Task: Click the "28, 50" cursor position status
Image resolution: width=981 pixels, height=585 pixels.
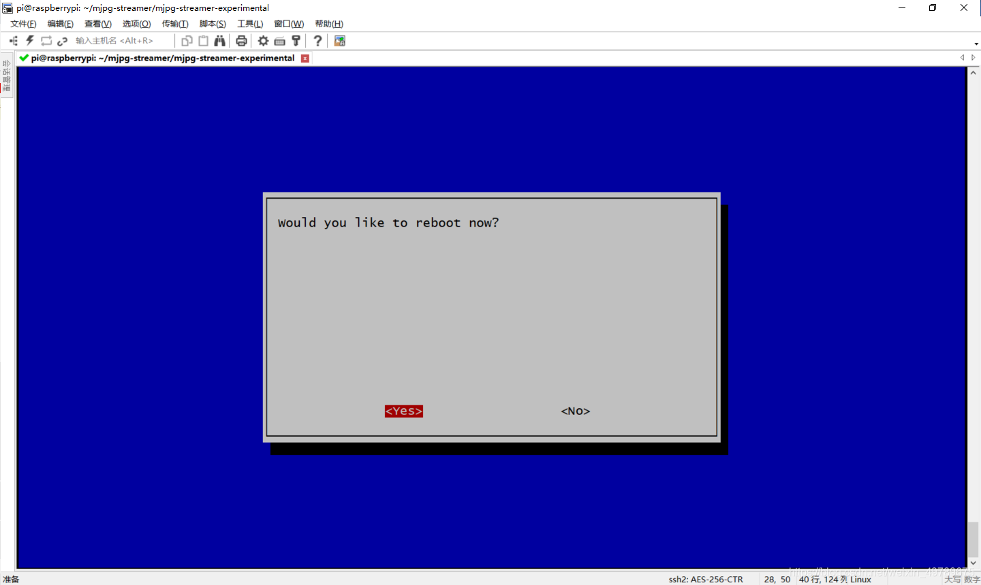Action: (777, 580)
